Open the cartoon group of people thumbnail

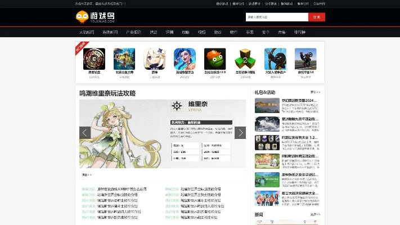pyautogui.click(x=267, y=198)
